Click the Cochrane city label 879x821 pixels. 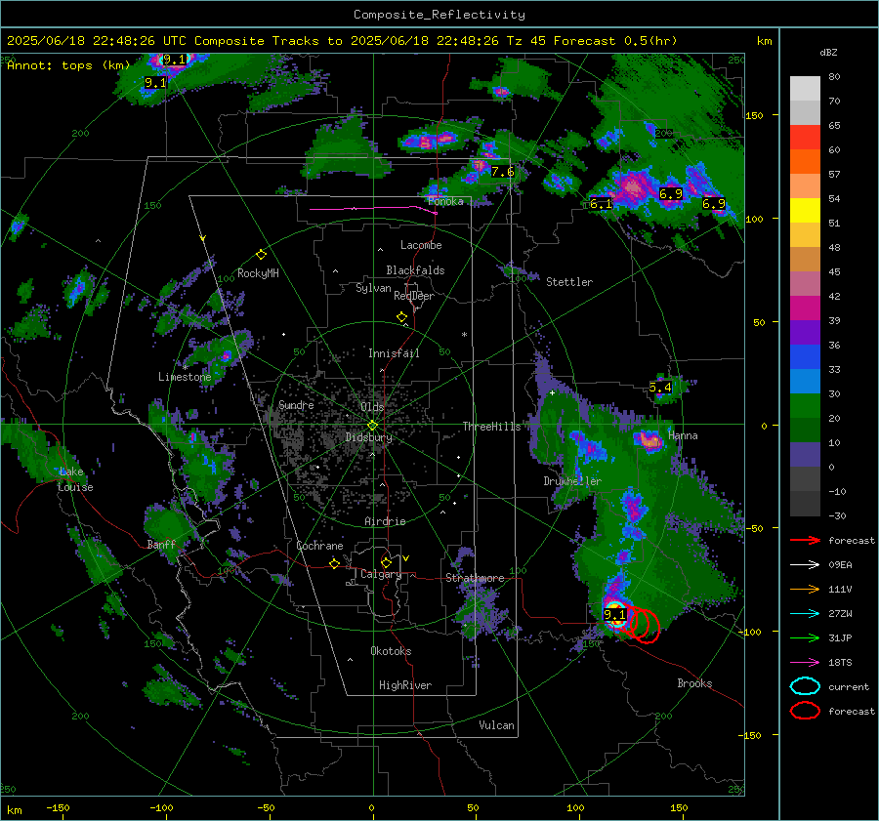tap(319, 546)
